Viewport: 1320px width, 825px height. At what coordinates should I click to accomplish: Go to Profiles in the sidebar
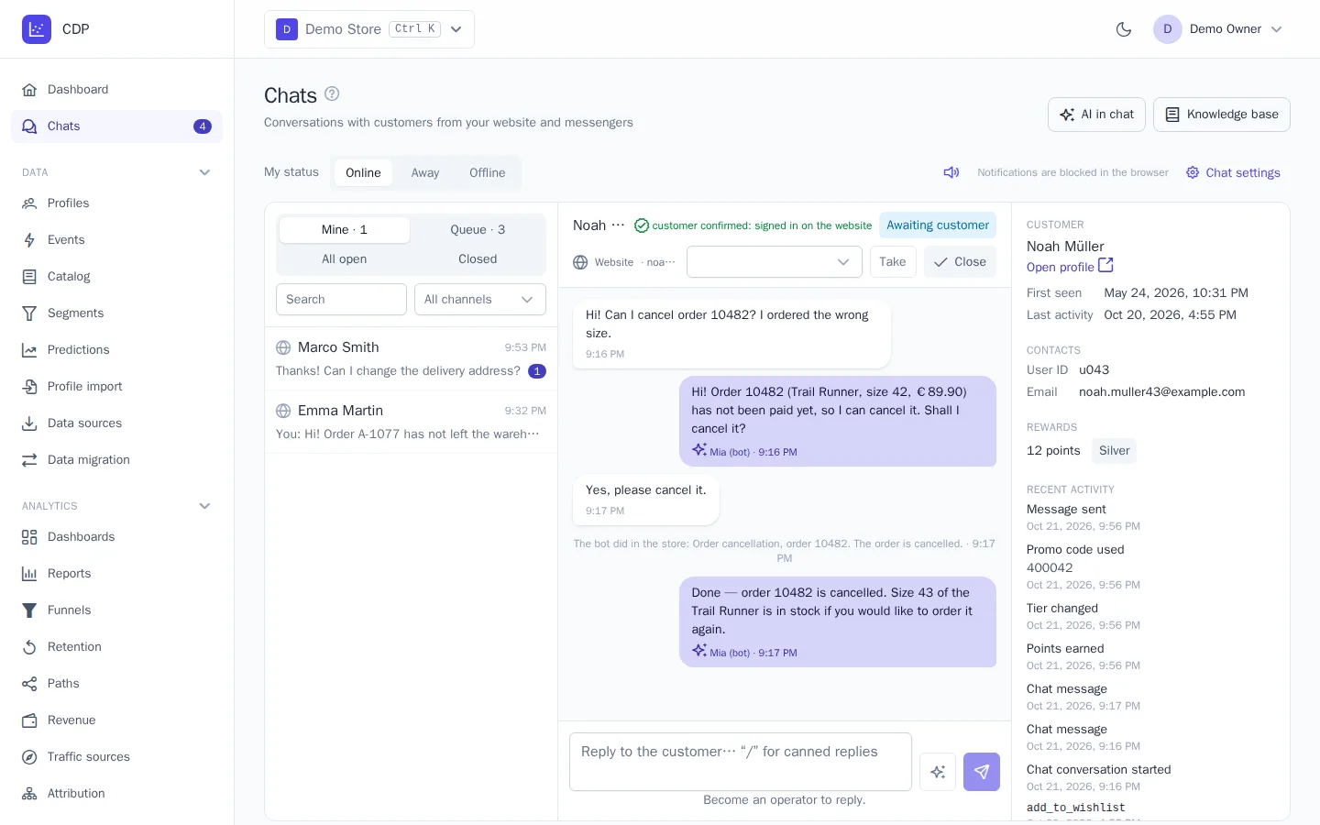[116, 203]
